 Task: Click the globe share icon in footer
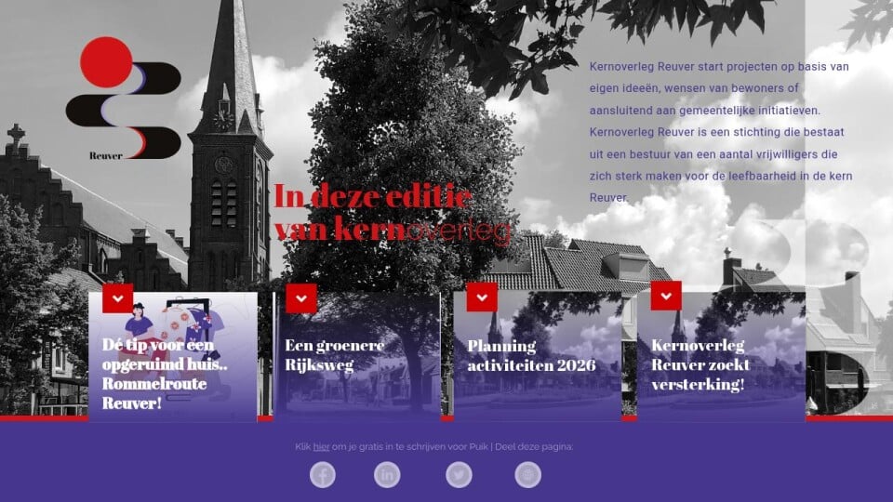[x=527, y=475]
